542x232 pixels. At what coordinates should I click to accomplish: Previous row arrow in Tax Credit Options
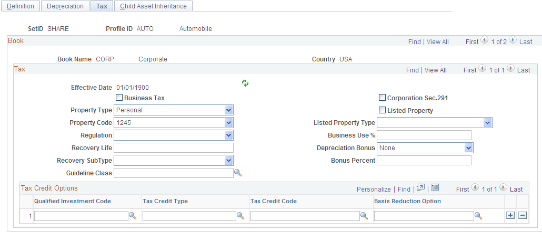[475, 187]
